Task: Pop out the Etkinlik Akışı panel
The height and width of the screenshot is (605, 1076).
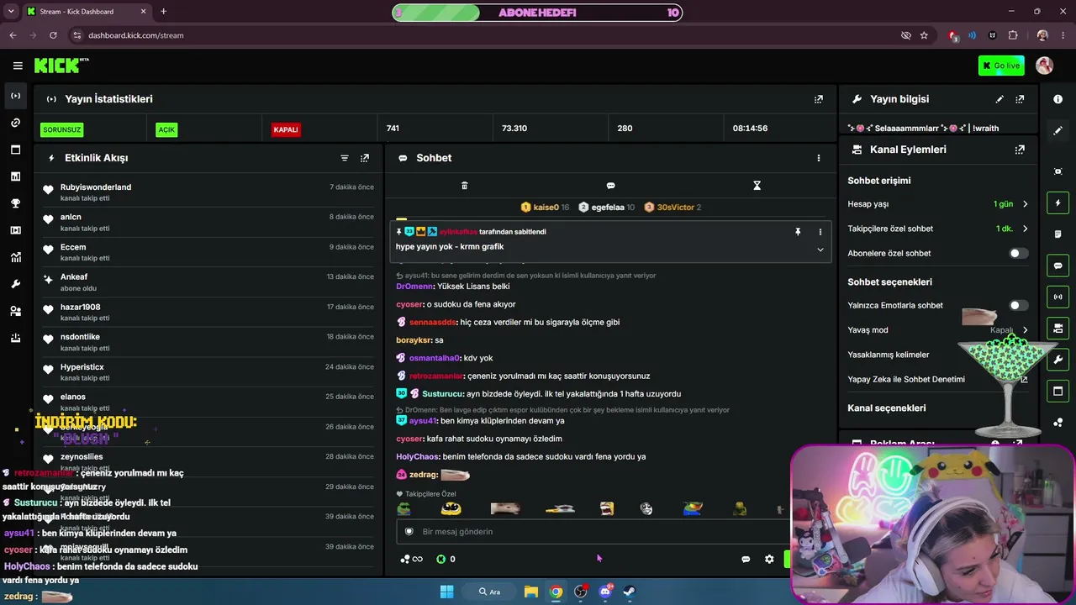Action: pos(365,158)
